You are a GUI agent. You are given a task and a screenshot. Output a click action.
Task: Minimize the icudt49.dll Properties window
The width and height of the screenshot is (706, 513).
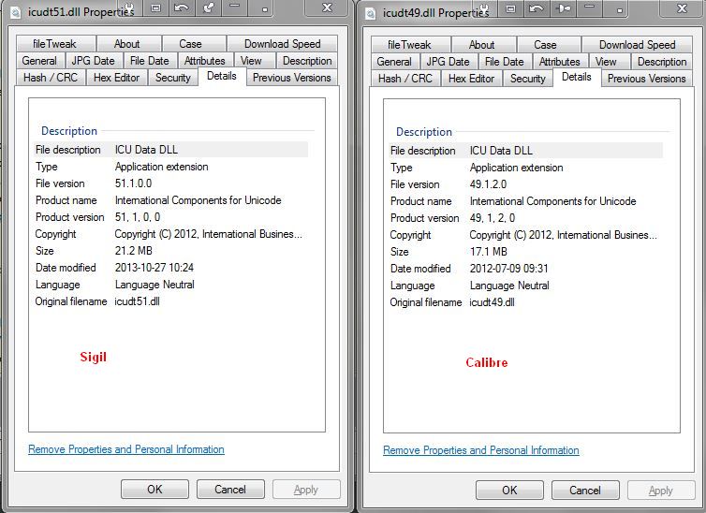click(589, 8)
